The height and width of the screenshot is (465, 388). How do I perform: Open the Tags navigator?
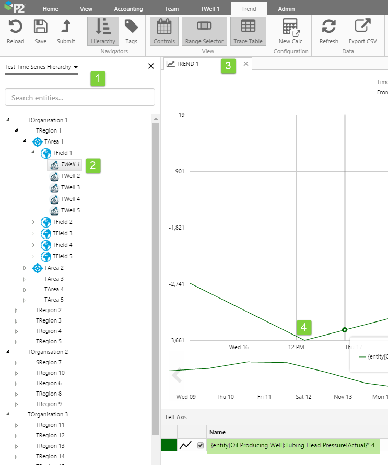[131, 31]
